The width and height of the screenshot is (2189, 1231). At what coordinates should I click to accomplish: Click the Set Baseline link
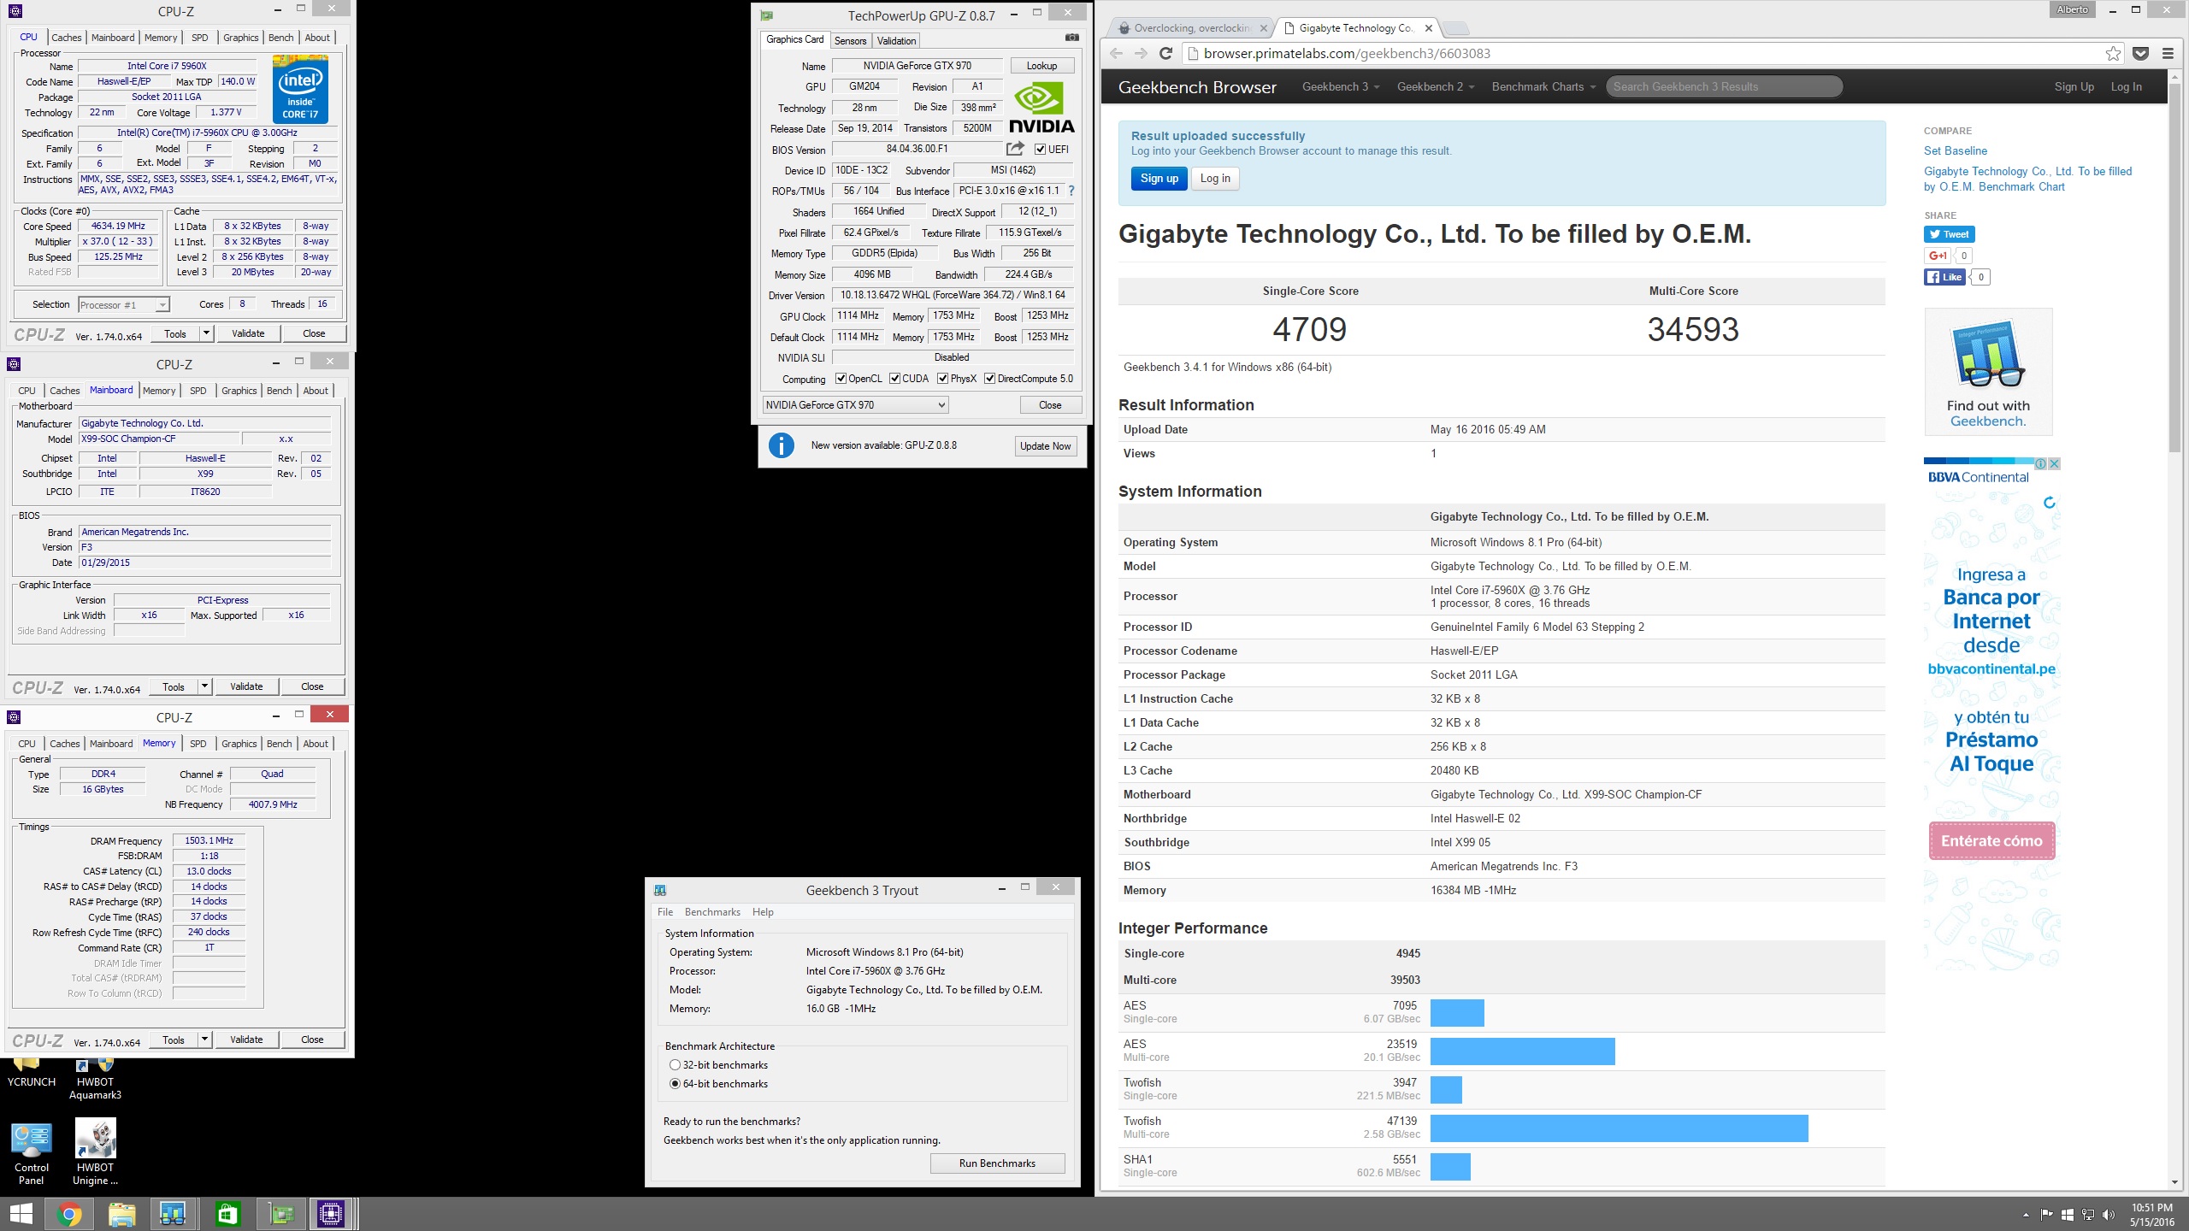tap(1955, 150)
